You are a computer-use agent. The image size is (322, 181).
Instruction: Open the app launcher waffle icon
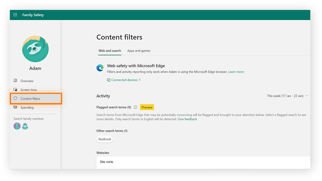coord(15,14)
